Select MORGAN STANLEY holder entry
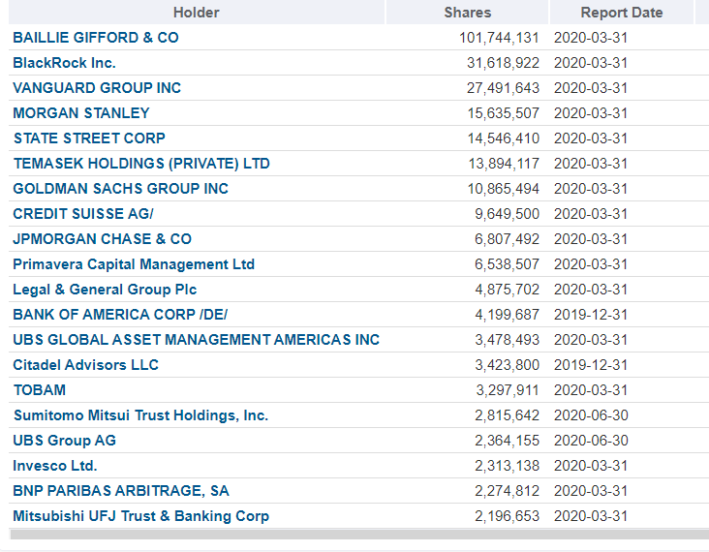This screenshot has width=709, height=552. pyautogui.click(x=81, y=113)
